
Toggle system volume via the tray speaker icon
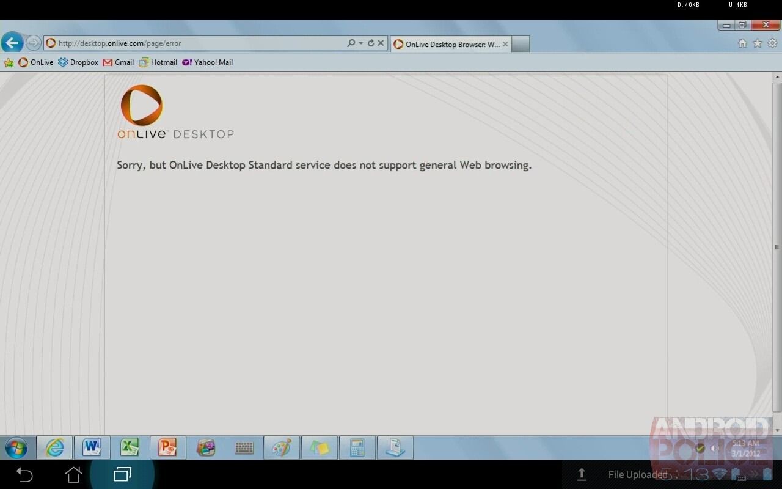click(714, 448)
